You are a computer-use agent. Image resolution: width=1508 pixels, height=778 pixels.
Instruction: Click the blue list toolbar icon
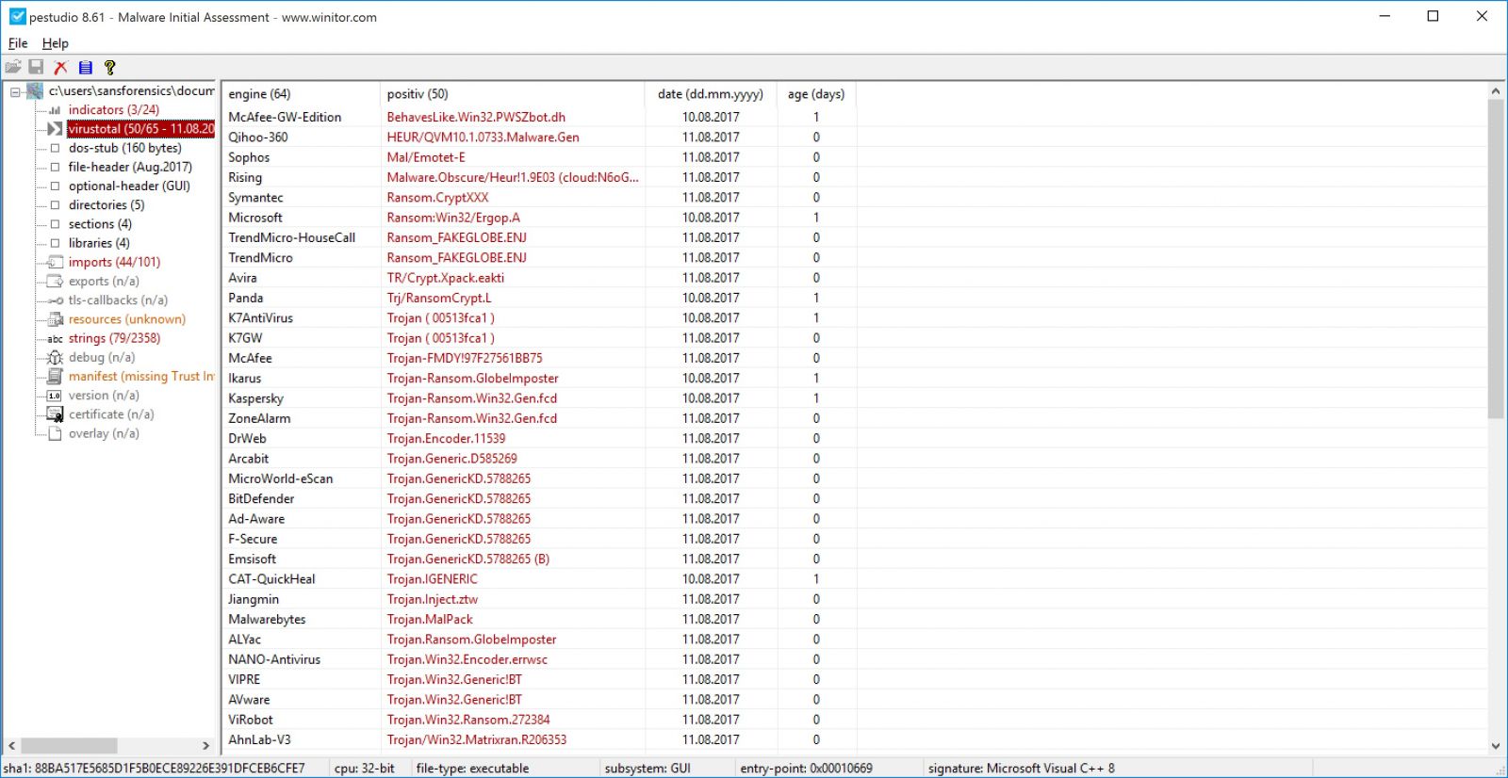click(86, 67)
